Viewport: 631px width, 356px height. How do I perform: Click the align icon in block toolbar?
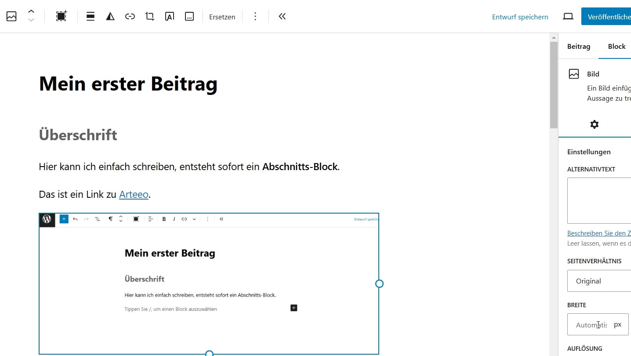91,17
